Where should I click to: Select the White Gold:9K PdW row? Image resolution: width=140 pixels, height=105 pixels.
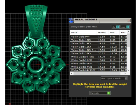click(x=98, y=57)
